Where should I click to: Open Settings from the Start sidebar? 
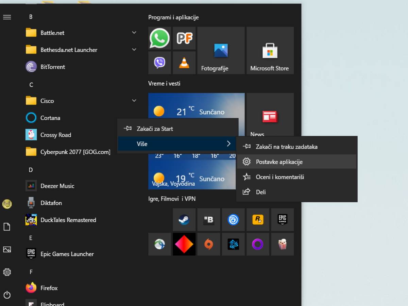pyautogui.click(x=7, y=272)
